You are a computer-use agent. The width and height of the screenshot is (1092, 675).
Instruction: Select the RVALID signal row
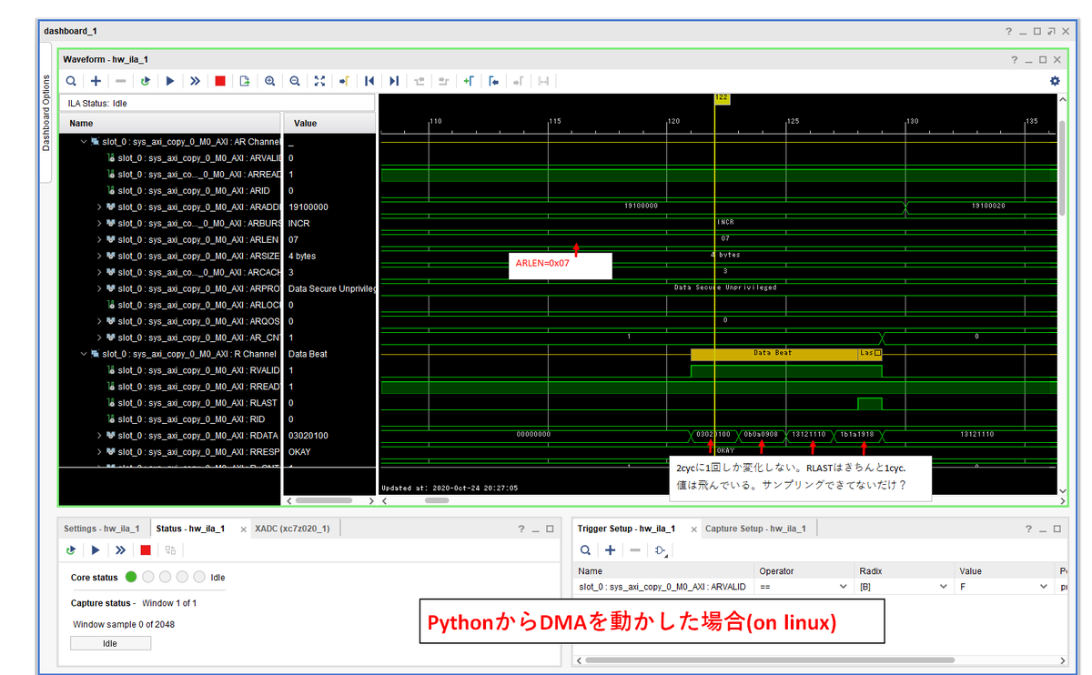click(x=217, y=370)
